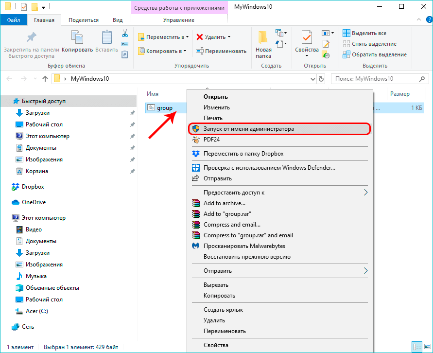
Task: Click Снять выделение in ribbon
Action: click(x=369, y=44)
